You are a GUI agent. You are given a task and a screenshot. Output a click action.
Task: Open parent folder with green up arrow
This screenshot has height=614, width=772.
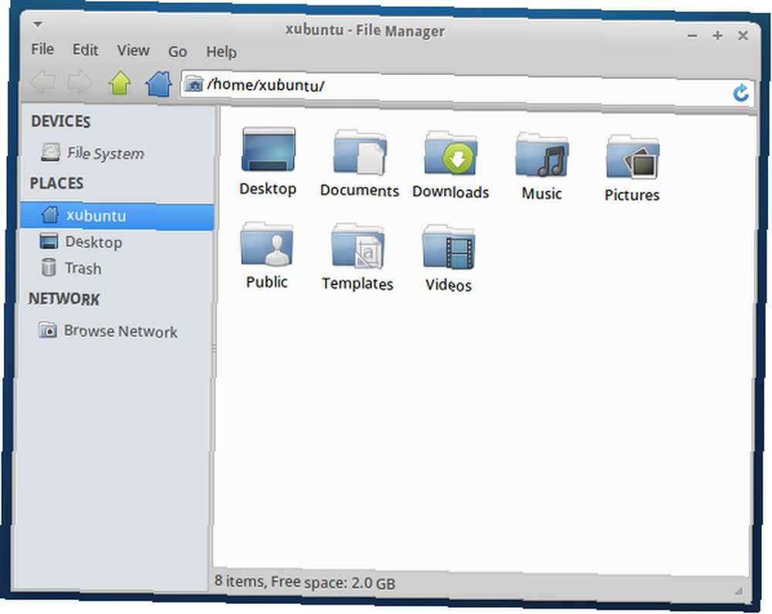point(120,83)
